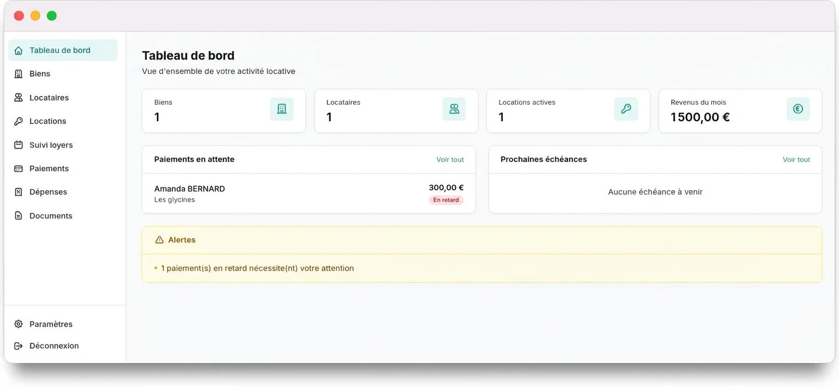Image resolution: width=839 pixels, height=388 pixels.
Task: Open the Biens summary card
Action: (224, 111)
